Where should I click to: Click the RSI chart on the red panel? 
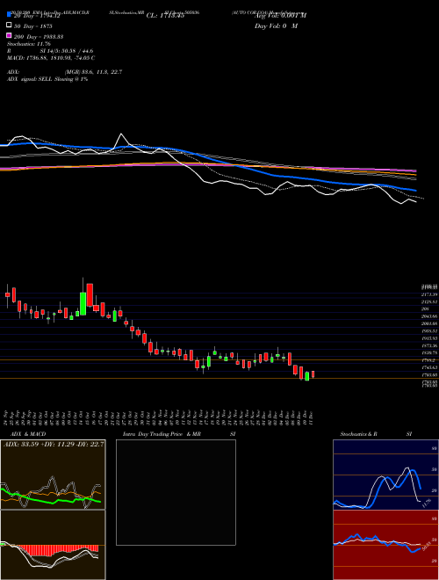click(x=385, y=545)
